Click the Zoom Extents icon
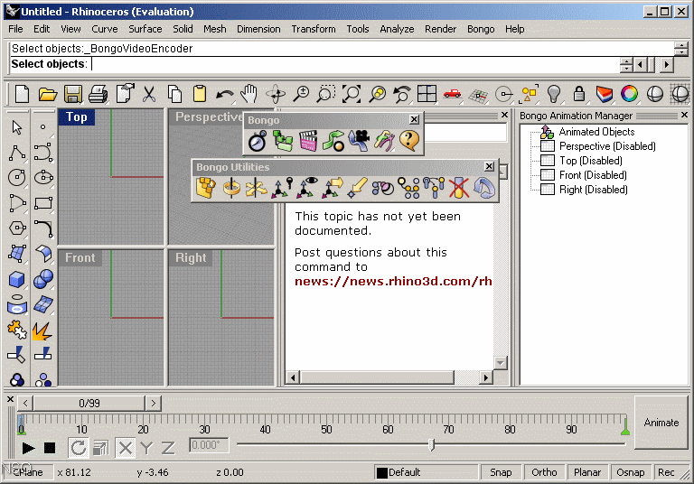The height and width of the screenshot is (484, 694). point(352,94)
